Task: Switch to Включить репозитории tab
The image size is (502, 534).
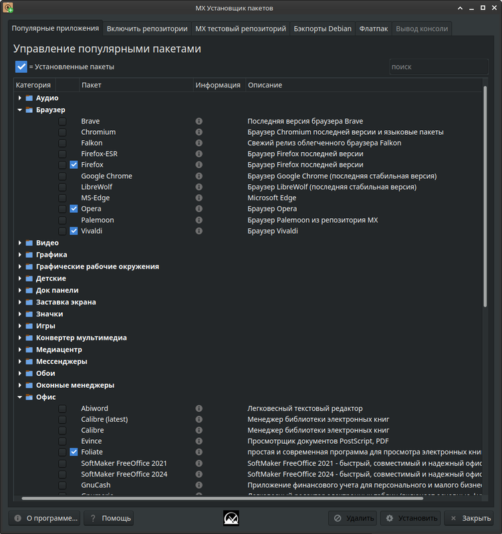Action: pos(147,29)
